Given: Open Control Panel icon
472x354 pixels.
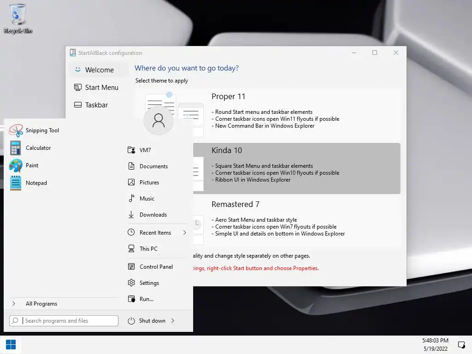Looking at the screenshot, I should (x=131, y=267).
